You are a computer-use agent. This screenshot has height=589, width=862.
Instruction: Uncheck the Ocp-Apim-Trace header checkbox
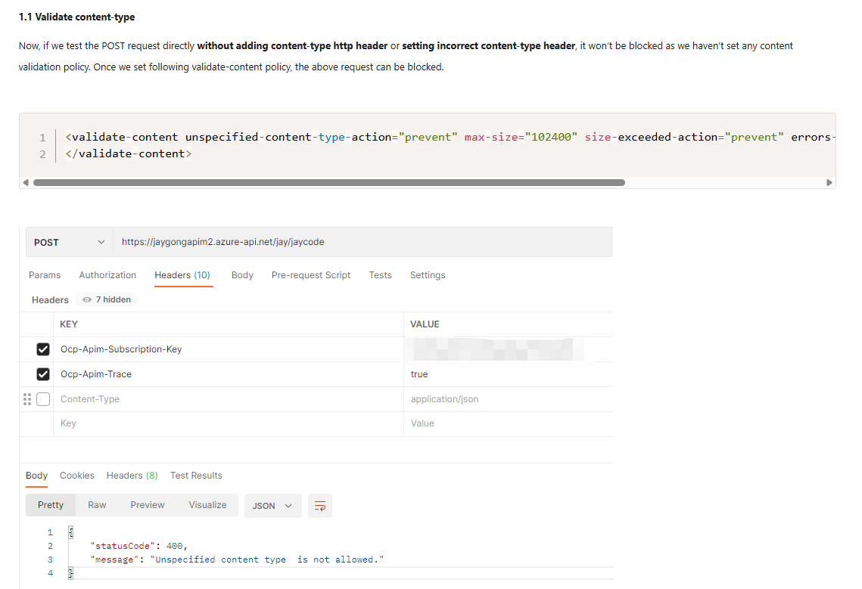(43, 374)
